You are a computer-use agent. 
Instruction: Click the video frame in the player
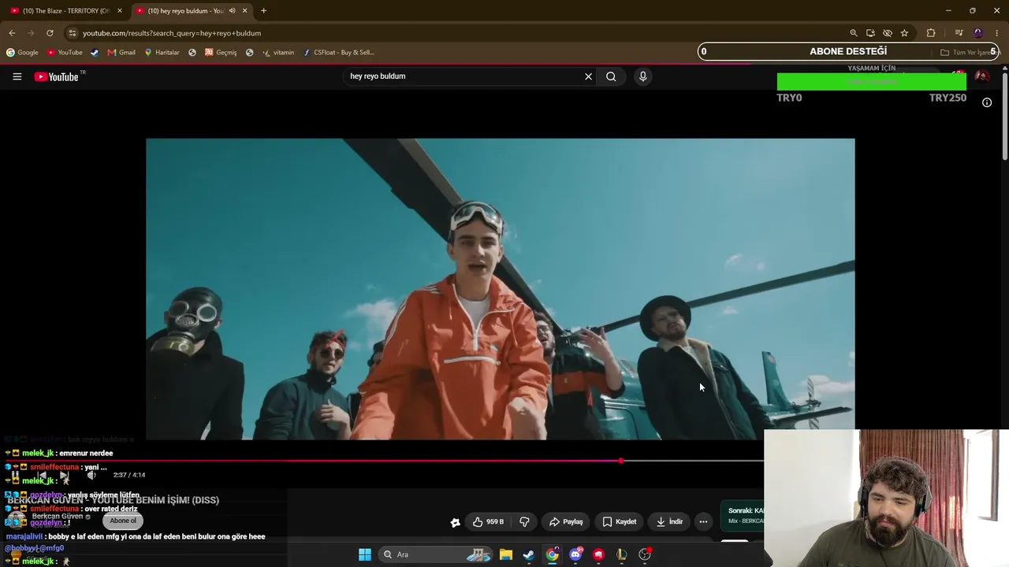[x=500, y=289]
